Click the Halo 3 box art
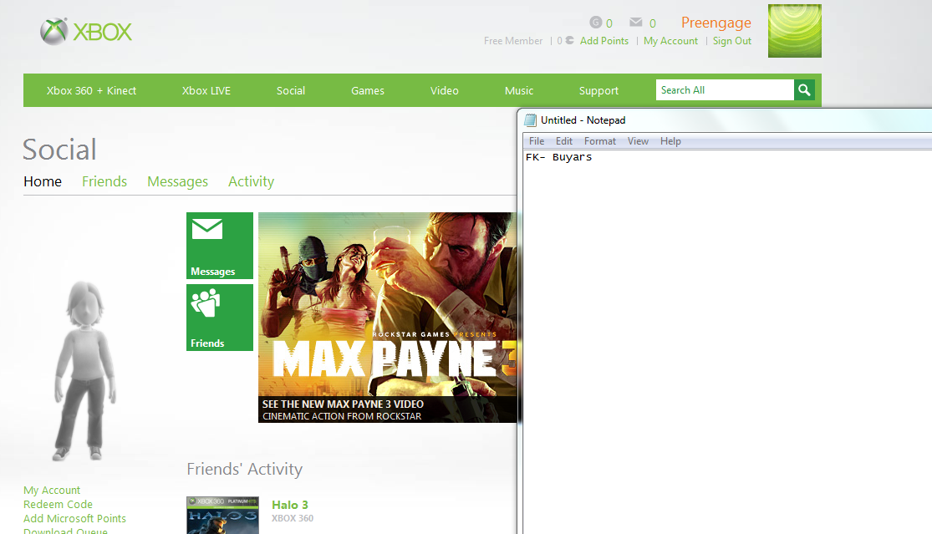Image resolution: width=932 pixels, height=534 pixels. pos(222,515)
